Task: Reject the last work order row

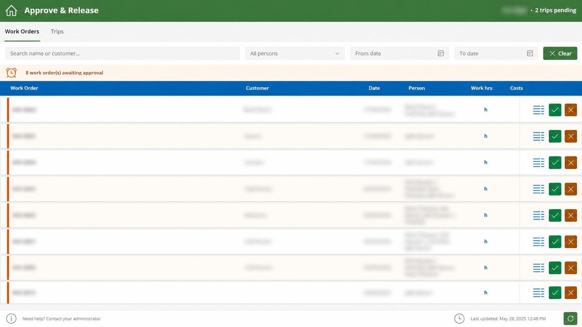Action: 571,293
